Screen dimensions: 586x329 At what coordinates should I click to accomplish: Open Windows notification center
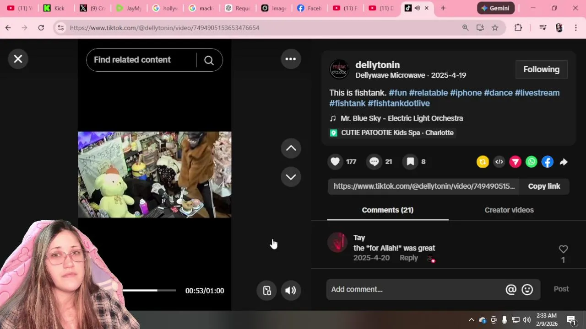(571, 320)
